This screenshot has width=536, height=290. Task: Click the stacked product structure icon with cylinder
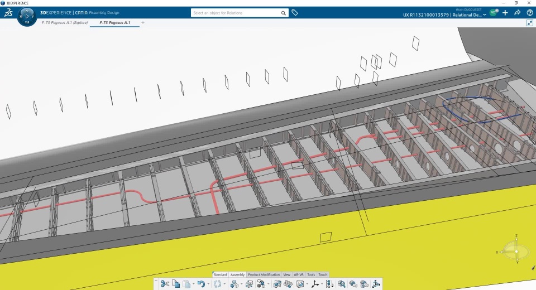[234, 284]
